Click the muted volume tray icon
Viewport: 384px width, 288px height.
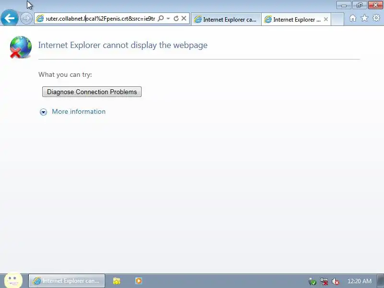(x=335, y=282)
